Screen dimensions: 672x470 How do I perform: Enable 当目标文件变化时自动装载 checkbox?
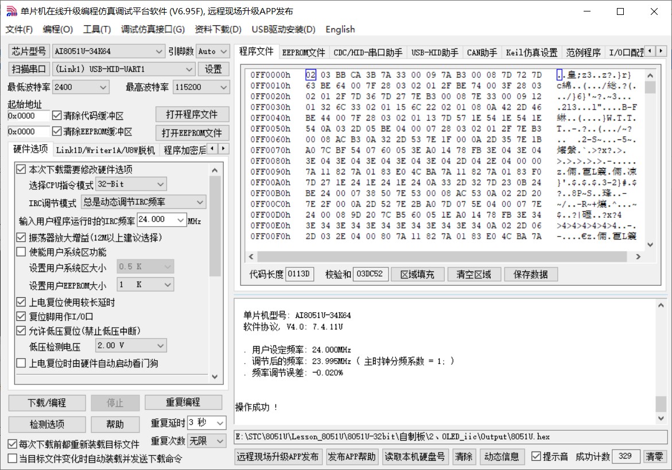13,459
